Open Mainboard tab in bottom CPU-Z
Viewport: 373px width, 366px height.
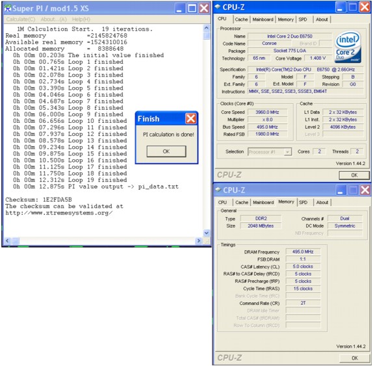263,203
